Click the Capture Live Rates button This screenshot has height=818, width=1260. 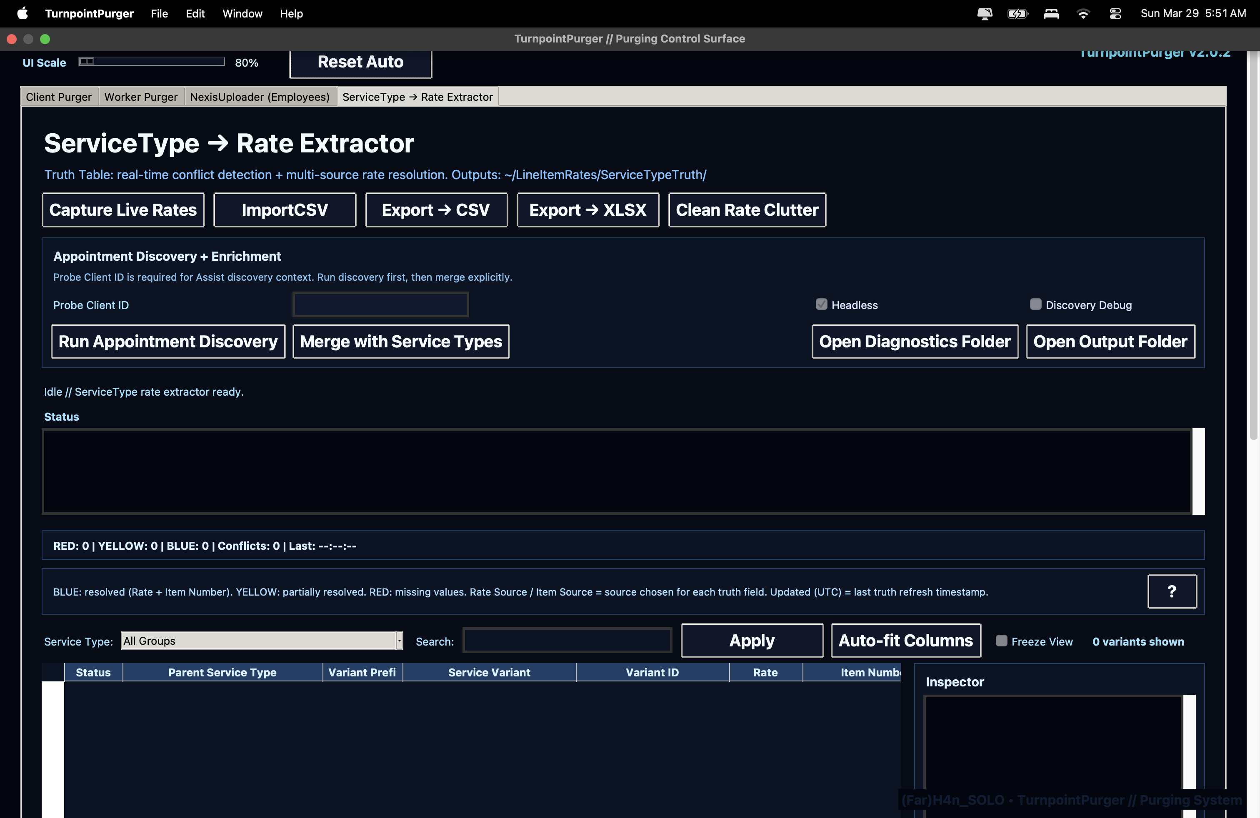[x=123, y=210]
